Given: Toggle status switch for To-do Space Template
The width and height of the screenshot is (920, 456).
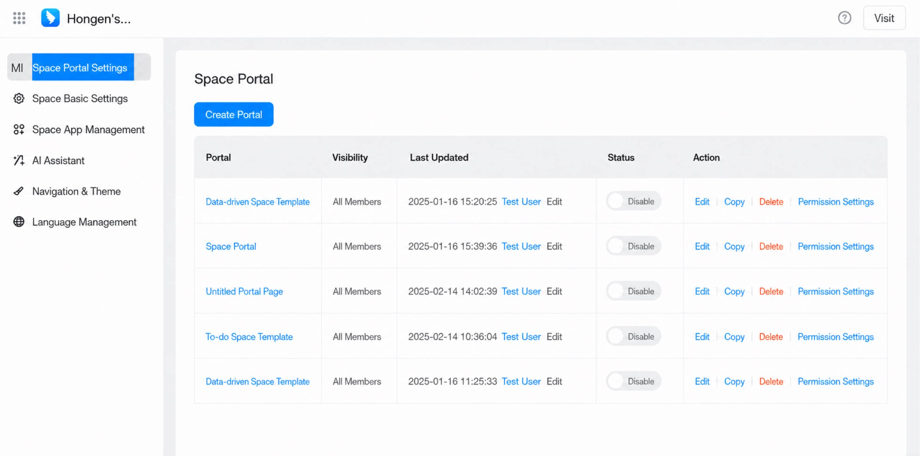Looking at the screenshot, I should click(x=634, y=336).
